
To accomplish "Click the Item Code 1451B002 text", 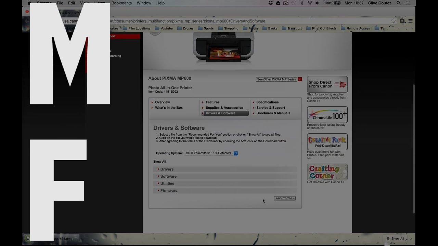I will click(x=163, y=92).
